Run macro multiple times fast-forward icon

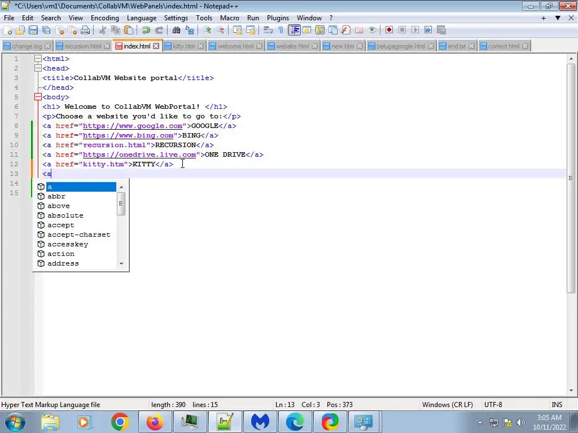coord(428,30)
